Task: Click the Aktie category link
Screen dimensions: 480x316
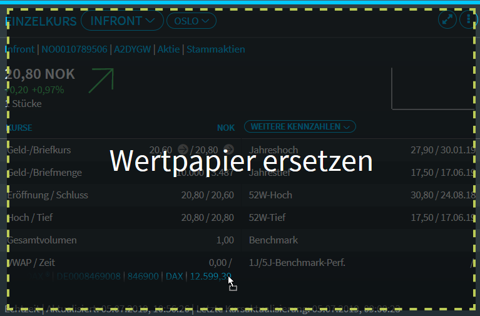Action: (168, 49)
